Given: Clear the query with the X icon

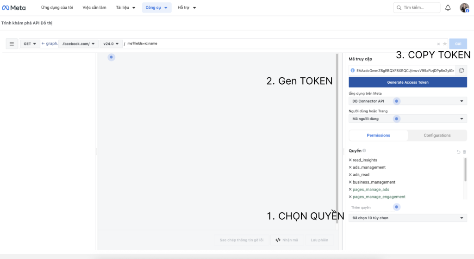Looking at the screenshot, I should pyautogui.click(x=438, y=44).
